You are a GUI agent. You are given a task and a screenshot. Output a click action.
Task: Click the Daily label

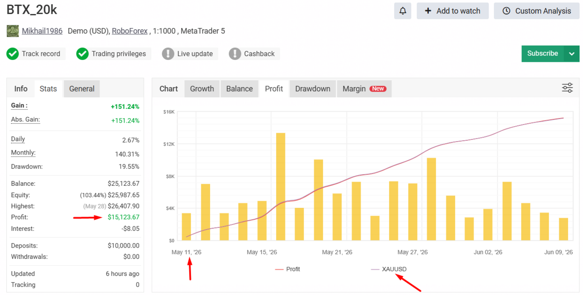[18, 139]
